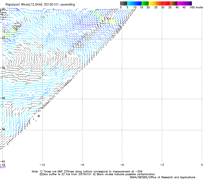Click the -32 latitude axis label
204x179 pixels.
click(x=2, y=38)
